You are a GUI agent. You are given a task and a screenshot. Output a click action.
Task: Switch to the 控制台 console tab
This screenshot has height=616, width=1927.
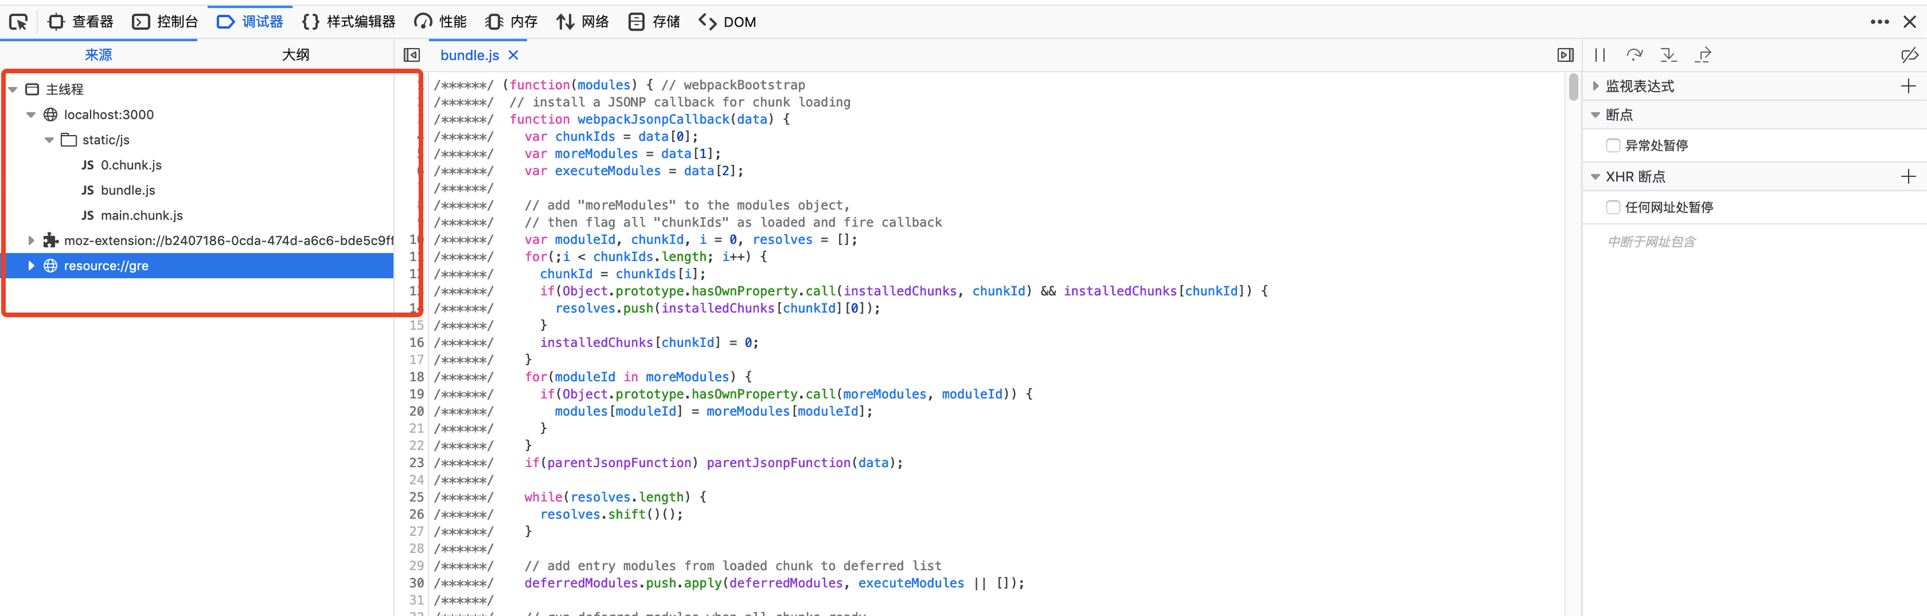pos(165,22)
